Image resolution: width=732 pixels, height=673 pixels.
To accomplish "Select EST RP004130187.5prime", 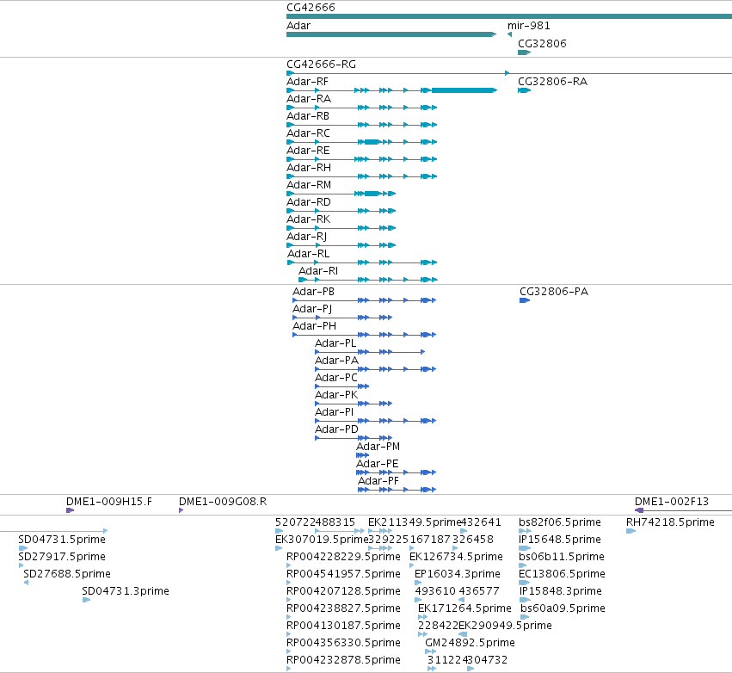I will [343, 627].
